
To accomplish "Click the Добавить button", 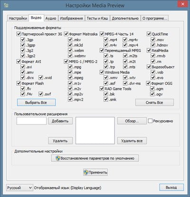I will [60, 121].
